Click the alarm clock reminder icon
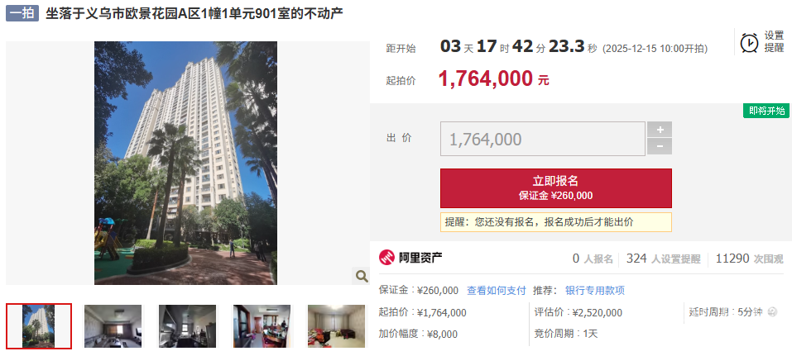This screenshot has width=792, height=356. coord(749,42)
